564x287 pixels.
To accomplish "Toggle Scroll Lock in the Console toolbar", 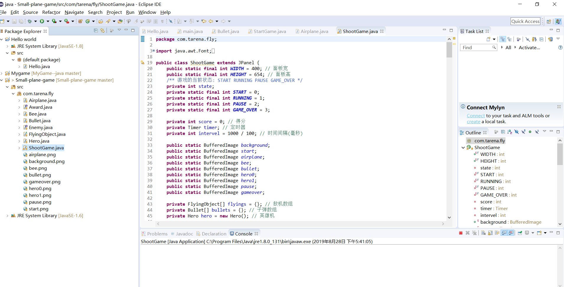I will [x=490, y=233].
